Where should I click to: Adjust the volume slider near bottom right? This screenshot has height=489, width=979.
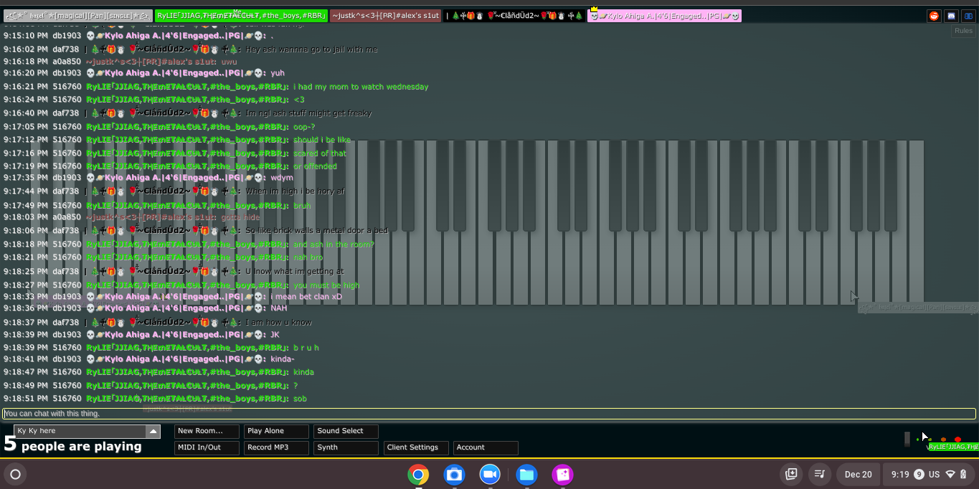[x=907, y=439]
